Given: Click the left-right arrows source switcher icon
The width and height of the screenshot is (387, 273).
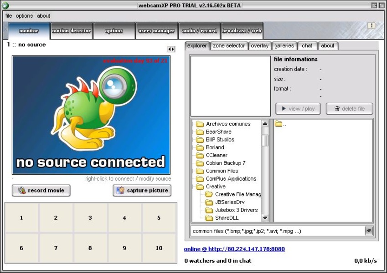Looking at the screenshot, I should [x=171, y=49].
